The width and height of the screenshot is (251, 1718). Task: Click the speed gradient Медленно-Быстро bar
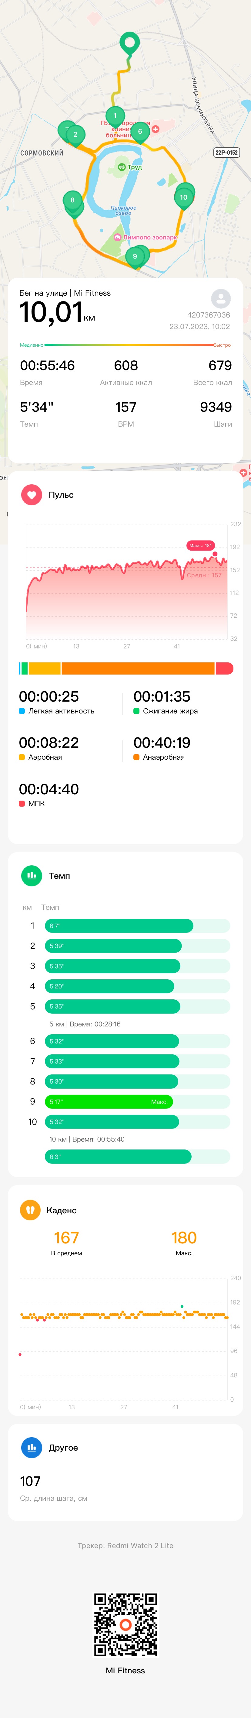125,345
